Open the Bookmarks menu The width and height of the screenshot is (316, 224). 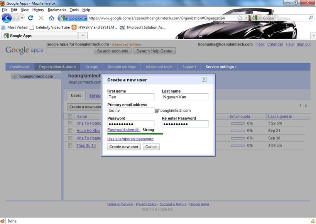click(x=57, y=10)
